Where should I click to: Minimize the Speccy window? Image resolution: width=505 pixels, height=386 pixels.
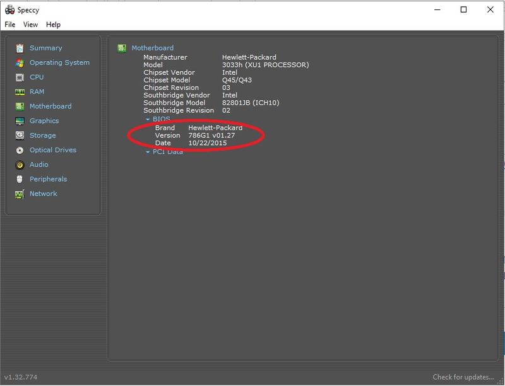[437, 9]
